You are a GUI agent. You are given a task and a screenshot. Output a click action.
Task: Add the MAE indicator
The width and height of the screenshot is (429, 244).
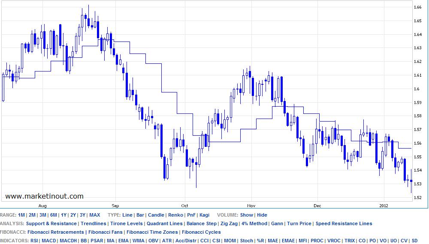273,241
